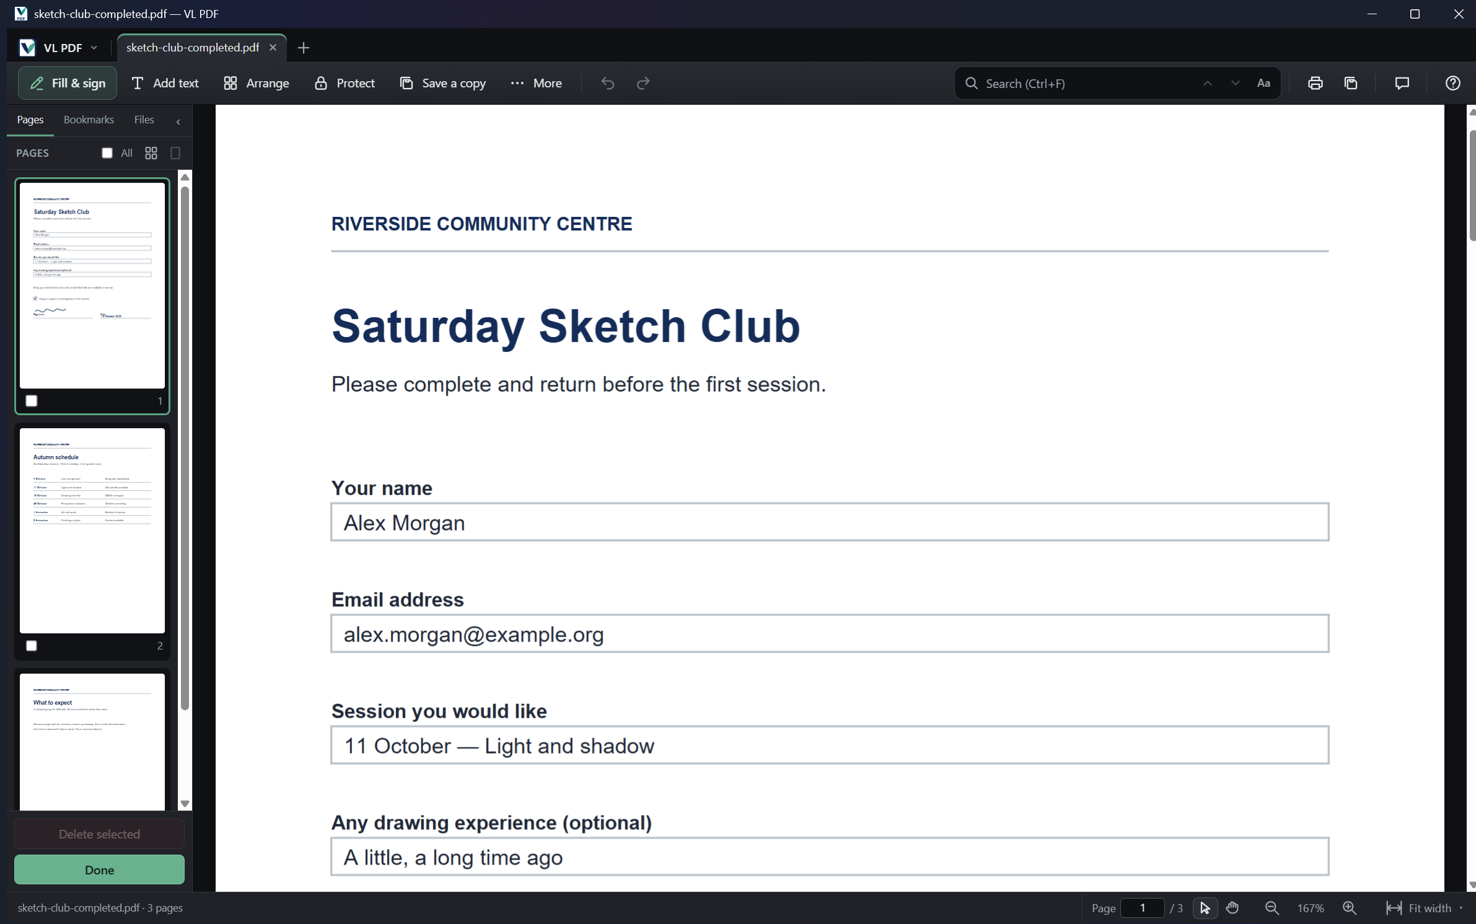Collapse the side panel
The height and width of the screenshot is (924, 1476).
[178, 121]
